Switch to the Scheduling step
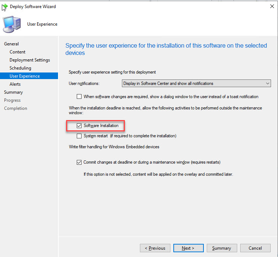 coord(20,68)
